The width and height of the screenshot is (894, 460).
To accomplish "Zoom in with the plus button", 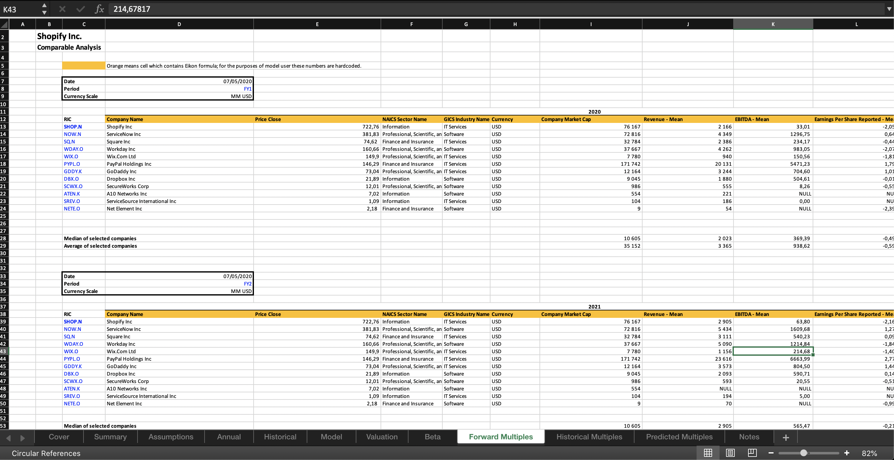I will [847, 453].
